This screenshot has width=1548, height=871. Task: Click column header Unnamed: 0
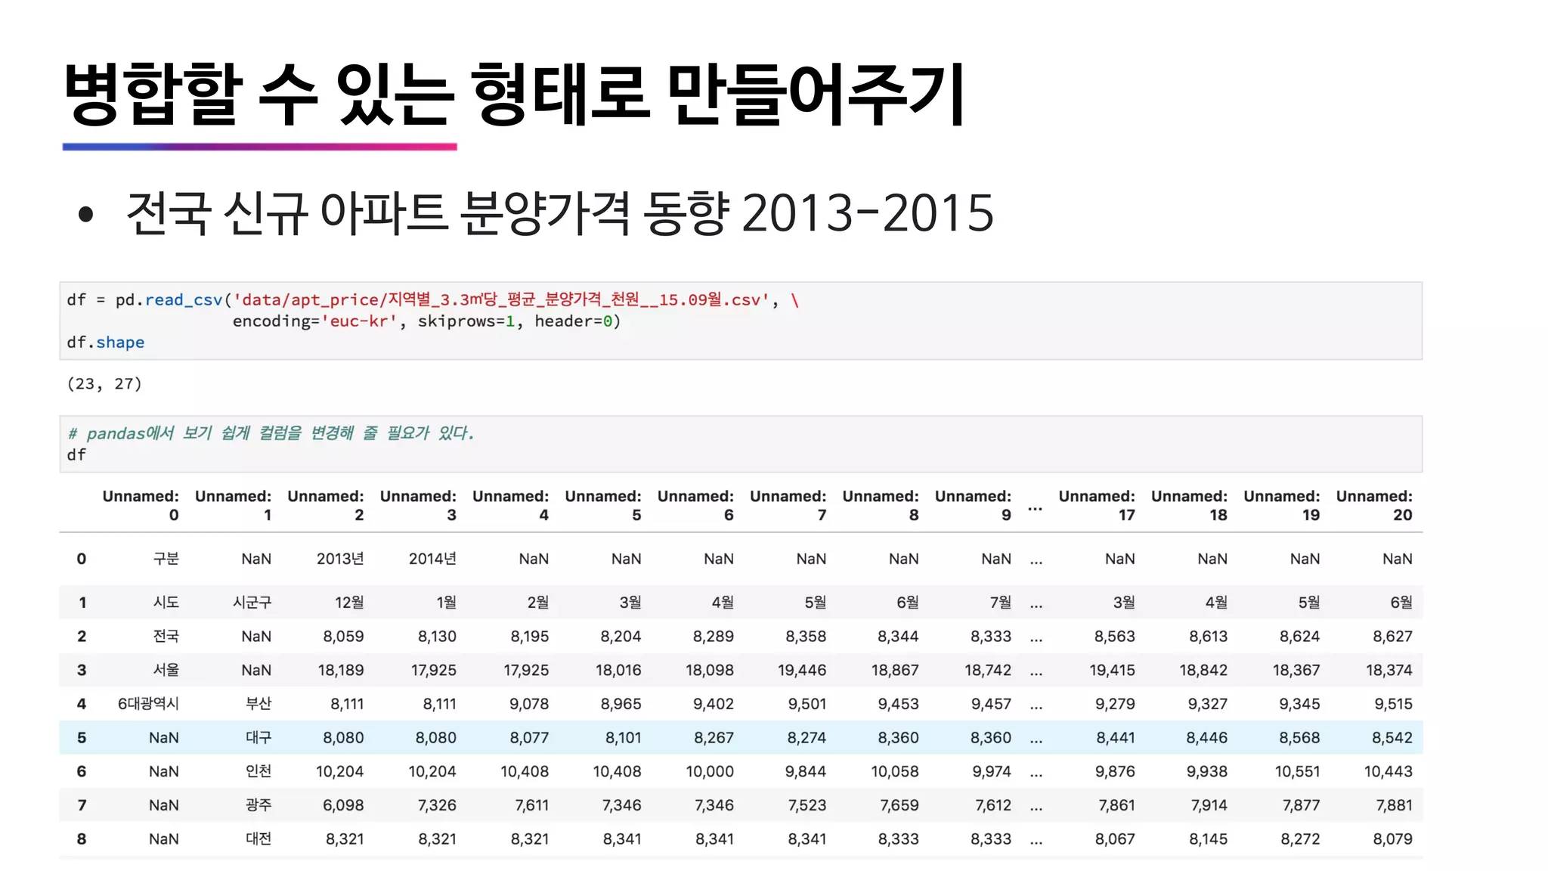(x=141, y=505)
